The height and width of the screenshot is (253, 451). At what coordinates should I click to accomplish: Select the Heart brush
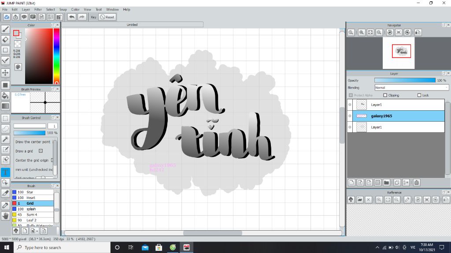[x=33, y=198]
